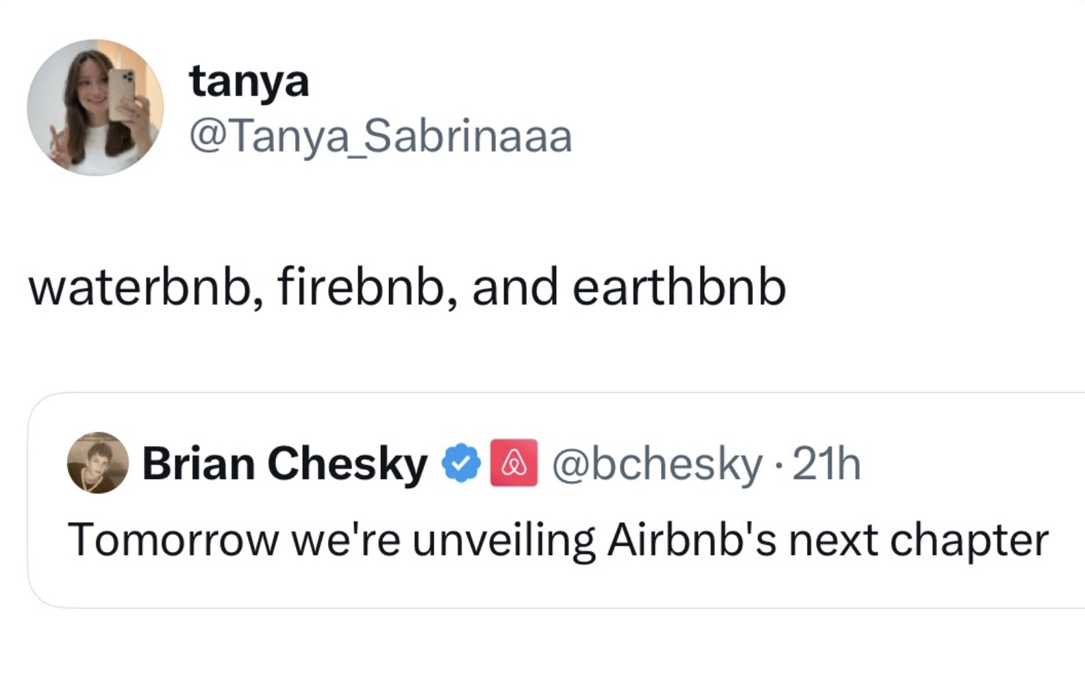Open the tanya display name
1085x684 pixels.
(x=249, y=82)
